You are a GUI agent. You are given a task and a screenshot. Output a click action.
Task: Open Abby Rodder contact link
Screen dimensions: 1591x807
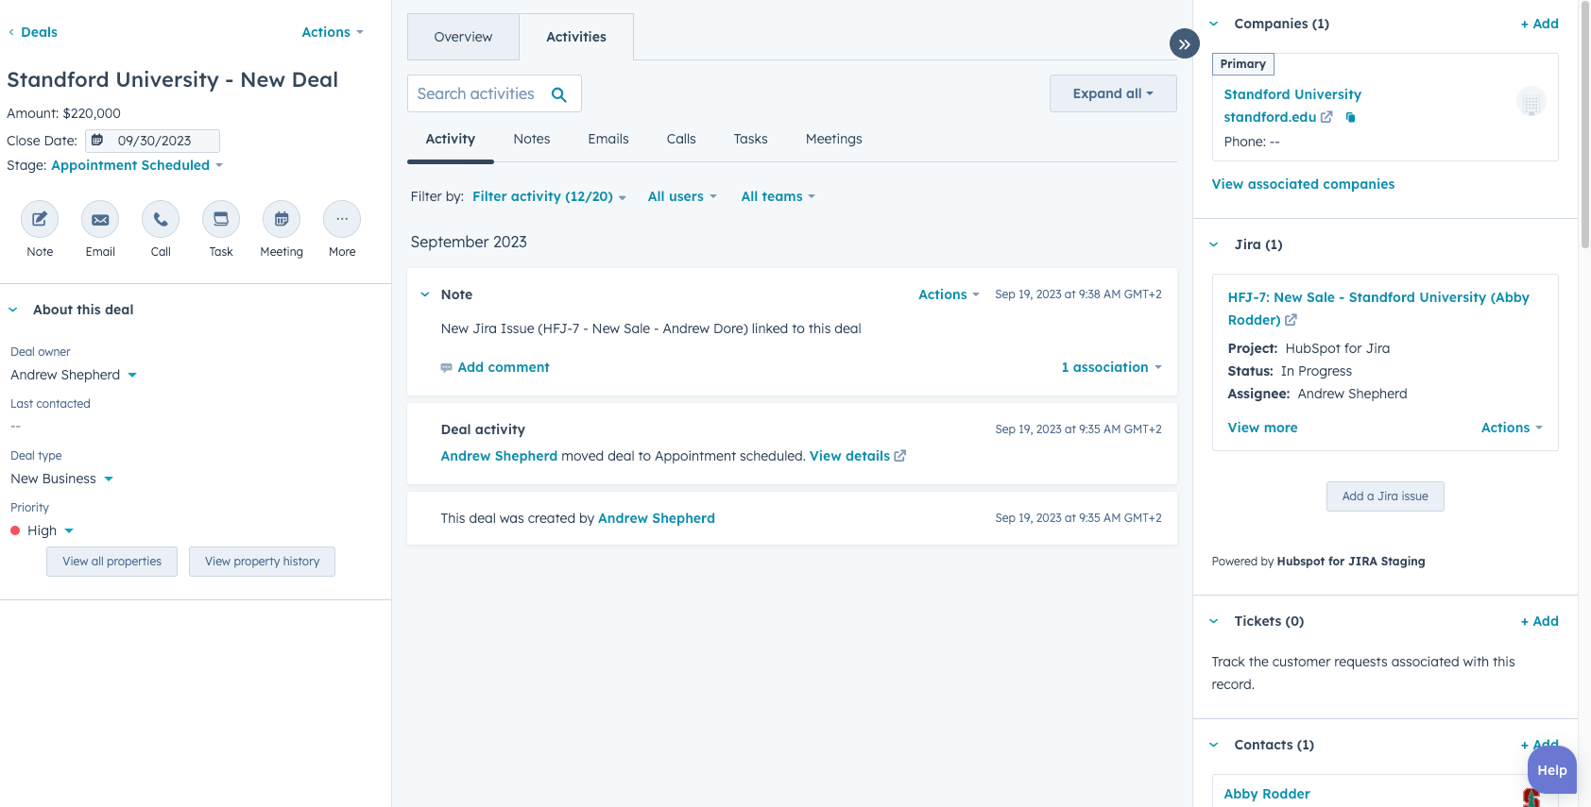(x=1267, y=794)
